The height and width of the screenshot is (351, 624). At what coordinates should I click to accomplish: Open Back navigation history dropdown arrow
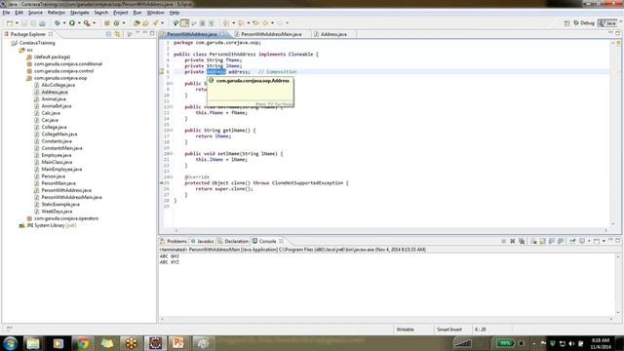272,23
